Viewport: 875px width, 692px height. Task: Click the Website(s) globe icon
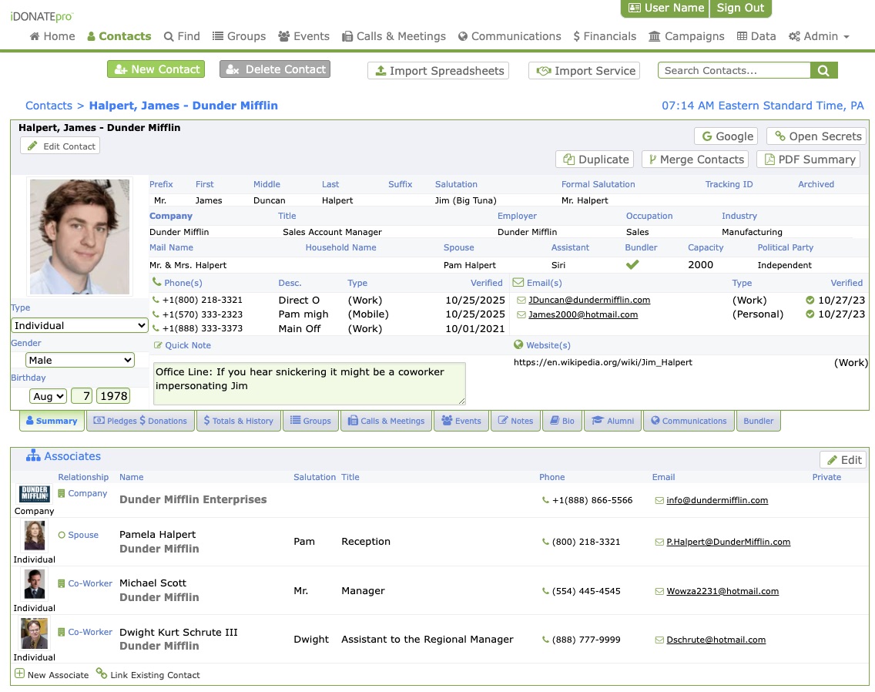pyautogui.click(x=518, y=344)
